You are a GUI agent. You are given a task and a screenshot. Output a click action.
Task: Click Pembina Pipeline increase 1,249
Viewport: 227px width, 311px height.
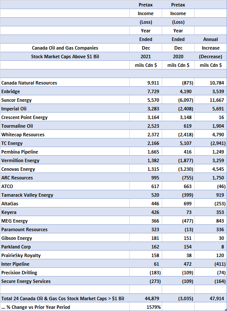(x=218, y=152)
